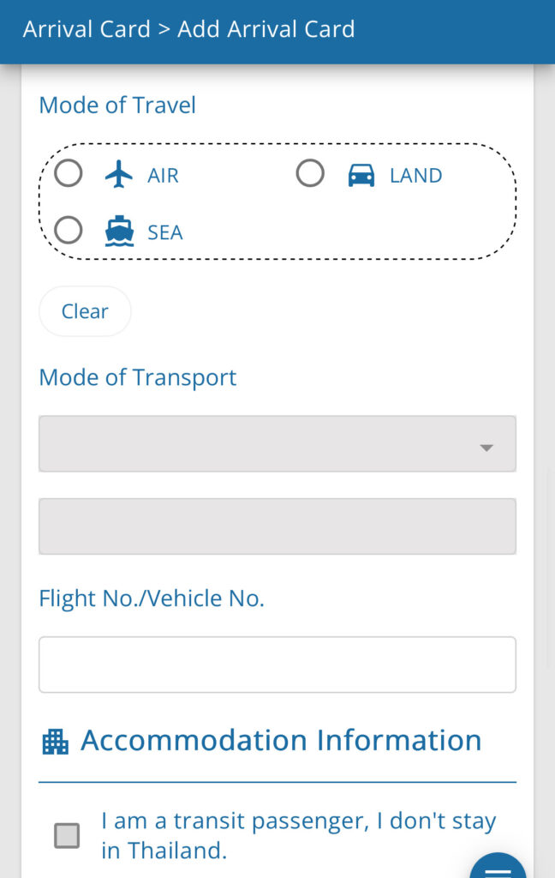The height and width of the screenshot is (878, 555).
Task: Click the grey field below the transport dropdown
Action: [277, 526]
